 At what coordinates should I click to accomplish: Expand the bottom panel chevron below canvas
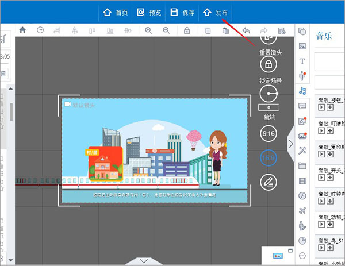coord(144,261)
